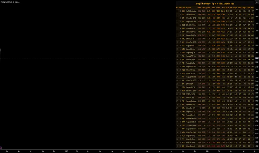
Task: Click the 'Strong ETF Screener – Top 40 by AUM' table title
Action: (x=215, y=4)
